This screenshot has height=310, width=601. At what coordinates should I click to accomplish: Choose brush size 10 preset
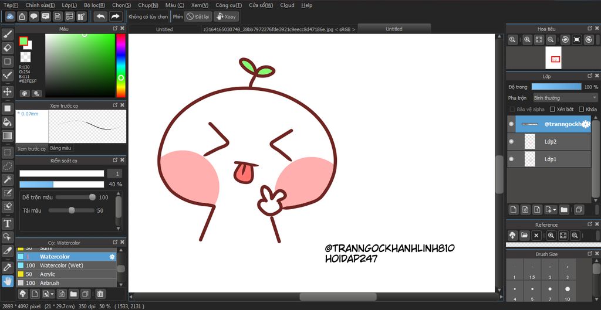pyautogui.click(x=568, y=292)
